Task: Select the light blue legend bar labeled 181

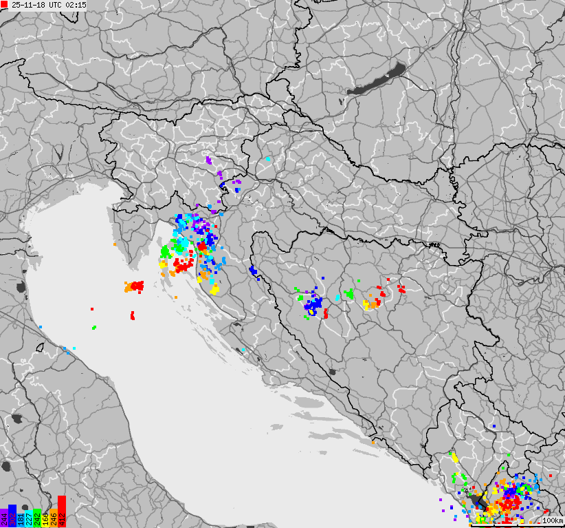Action: click(x=20, y=521)
